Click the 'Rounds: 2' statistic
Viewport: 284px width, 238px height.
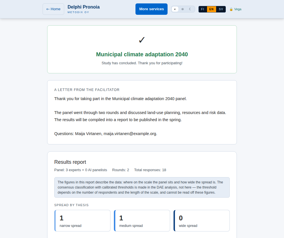pyautogui.click(x=121, y=170)
